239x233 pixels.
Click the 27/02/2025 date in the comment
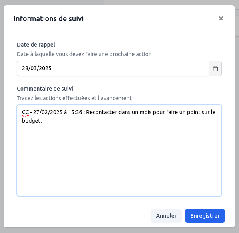[x=48, y=112]
